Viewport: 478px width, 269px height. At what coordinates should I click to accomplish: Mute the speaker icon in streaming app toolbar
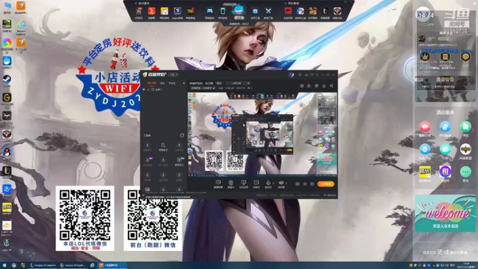pyautogui.click(x=281, y=184)
